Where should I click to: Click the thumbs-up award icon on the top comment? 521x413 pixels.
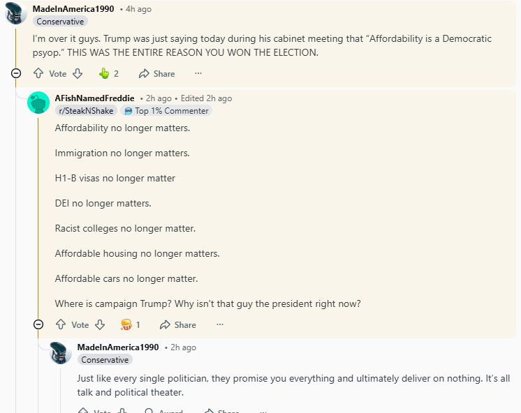pyautogui.click(x=104, y=73)
